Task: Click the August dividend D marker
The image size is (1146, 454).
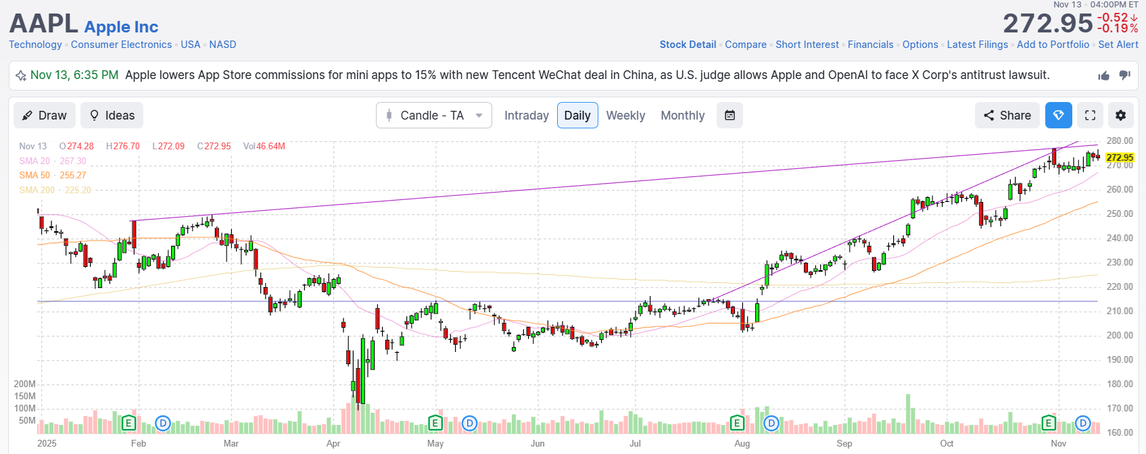Action: (x=771, y=424)
